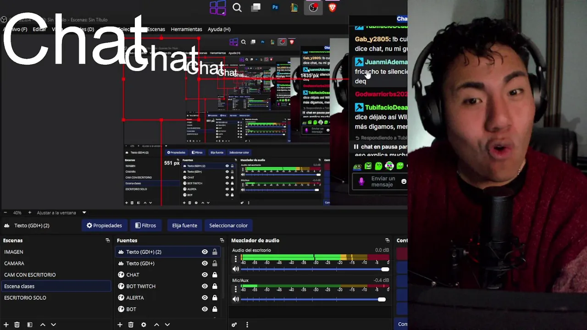587x330 pixels.
Task: Open source properties gear in Fuentes toolbar
Action: pyautogui.click(x=144, y=324)
